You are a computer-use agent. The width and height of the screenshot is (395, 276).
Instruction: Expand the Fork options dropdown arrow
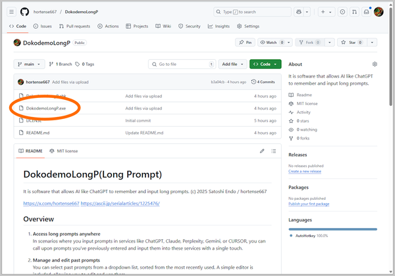(x=330, y=43)
